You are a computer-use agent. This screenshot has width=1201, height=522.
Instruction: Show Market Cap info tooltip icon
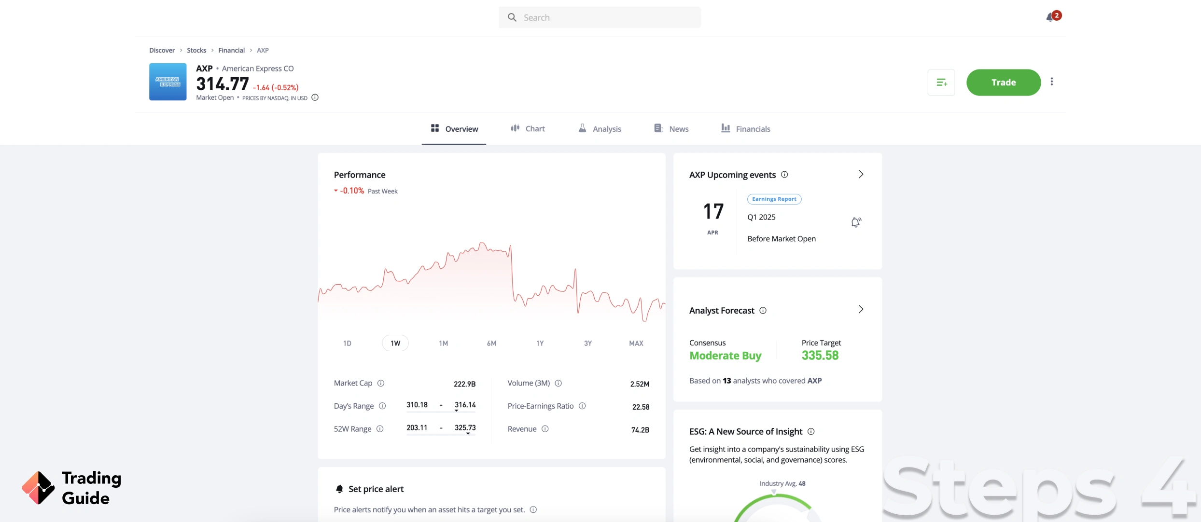[381, 383]
